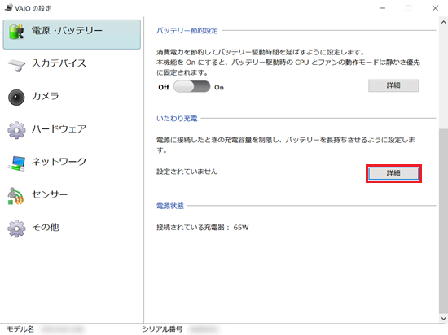448x335 pixels.
Task: Click the network computer icon
Action: [x=16, y=163]
